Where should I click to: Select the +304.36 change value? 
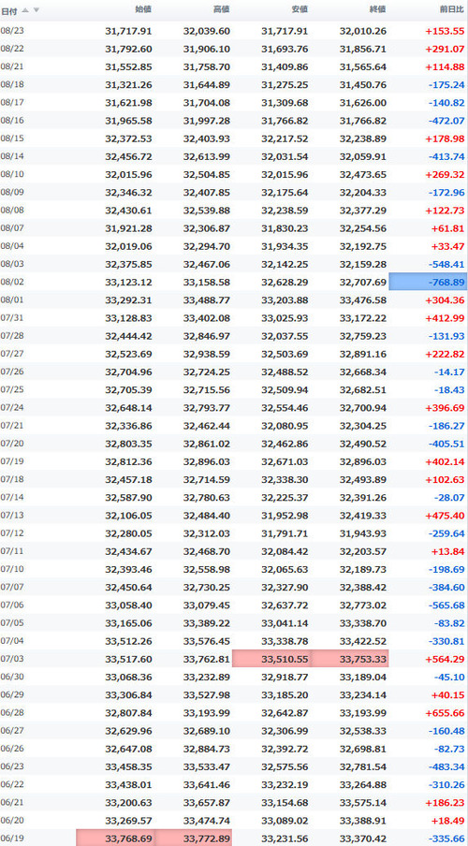click(445, 300)
